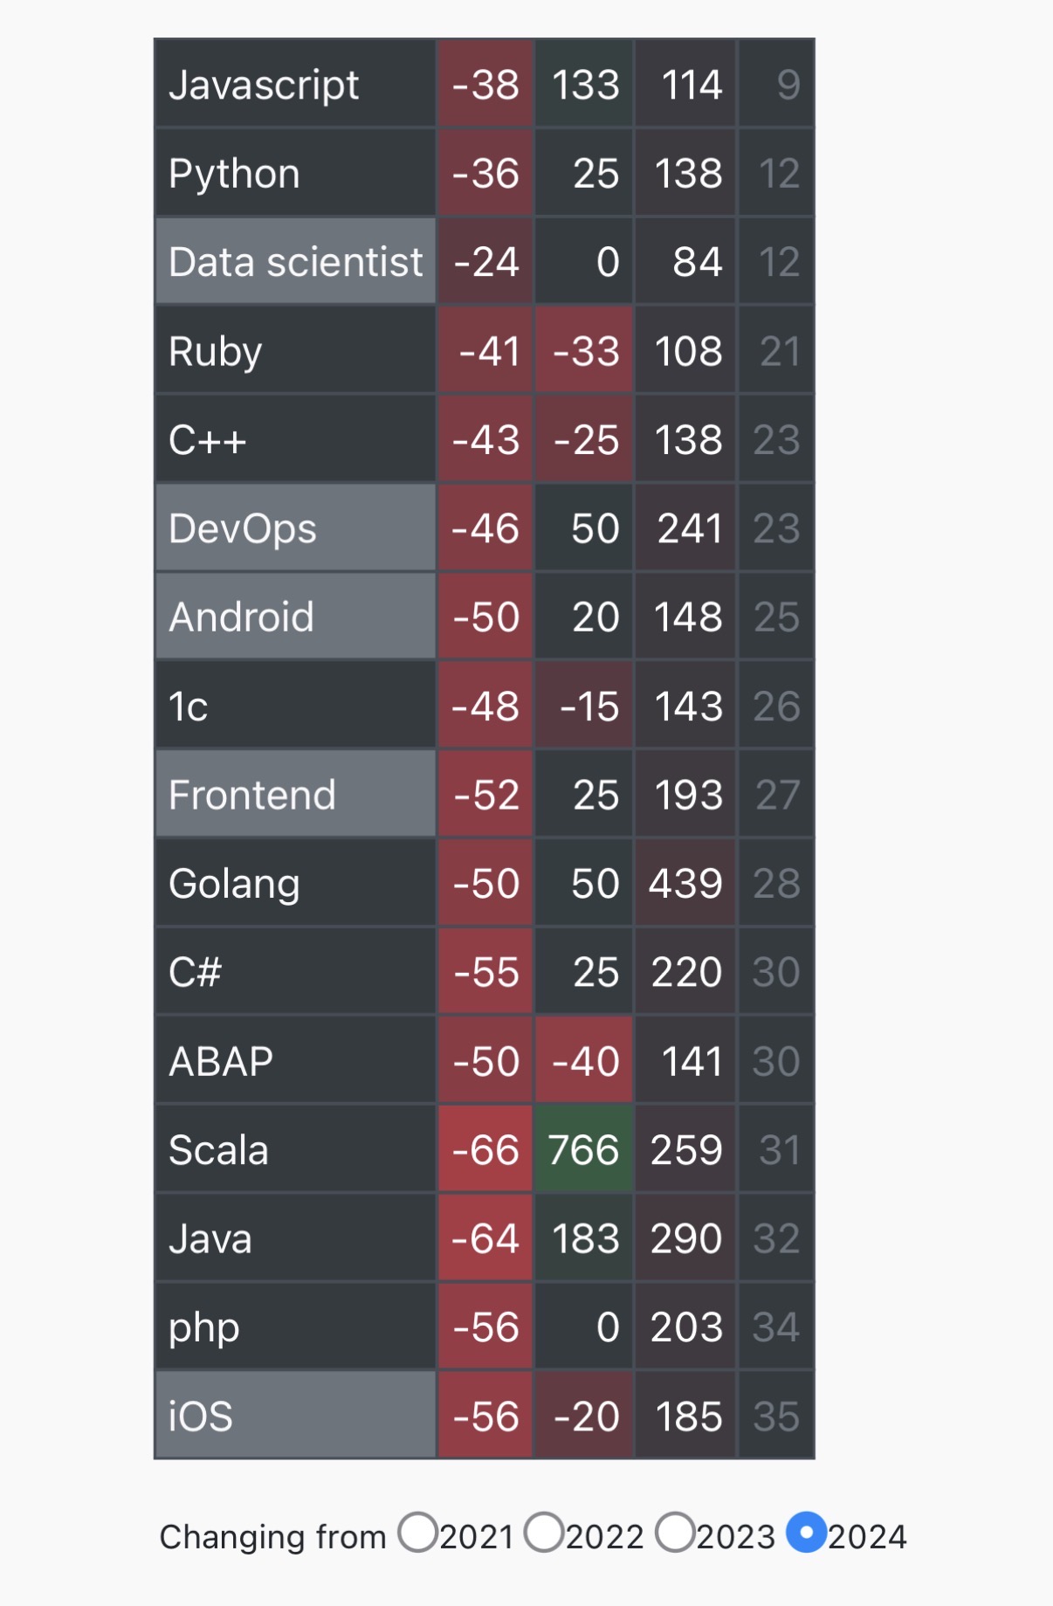Click the highlighted DevOps label cell
The height and width of the screenshot is (1606, 1053).
(x=295, y=528)
